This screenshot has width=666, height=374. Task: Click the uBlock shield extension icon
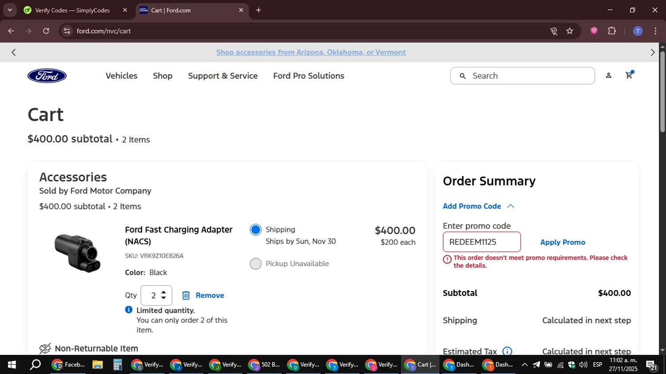click(594, 31)
